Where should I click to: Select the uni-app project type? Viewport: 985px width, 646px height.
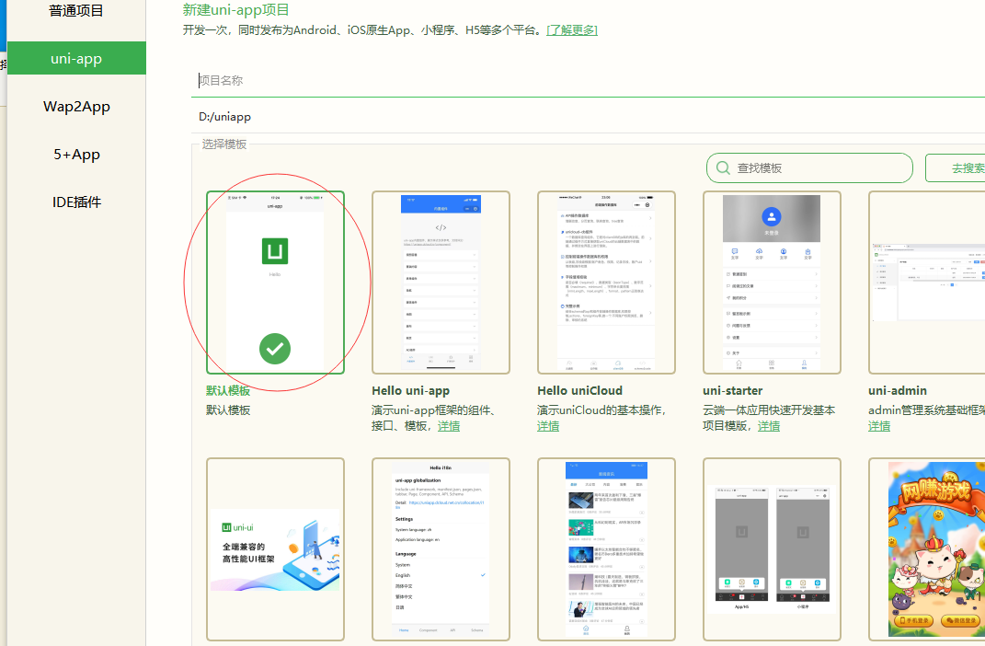(76, 59)
